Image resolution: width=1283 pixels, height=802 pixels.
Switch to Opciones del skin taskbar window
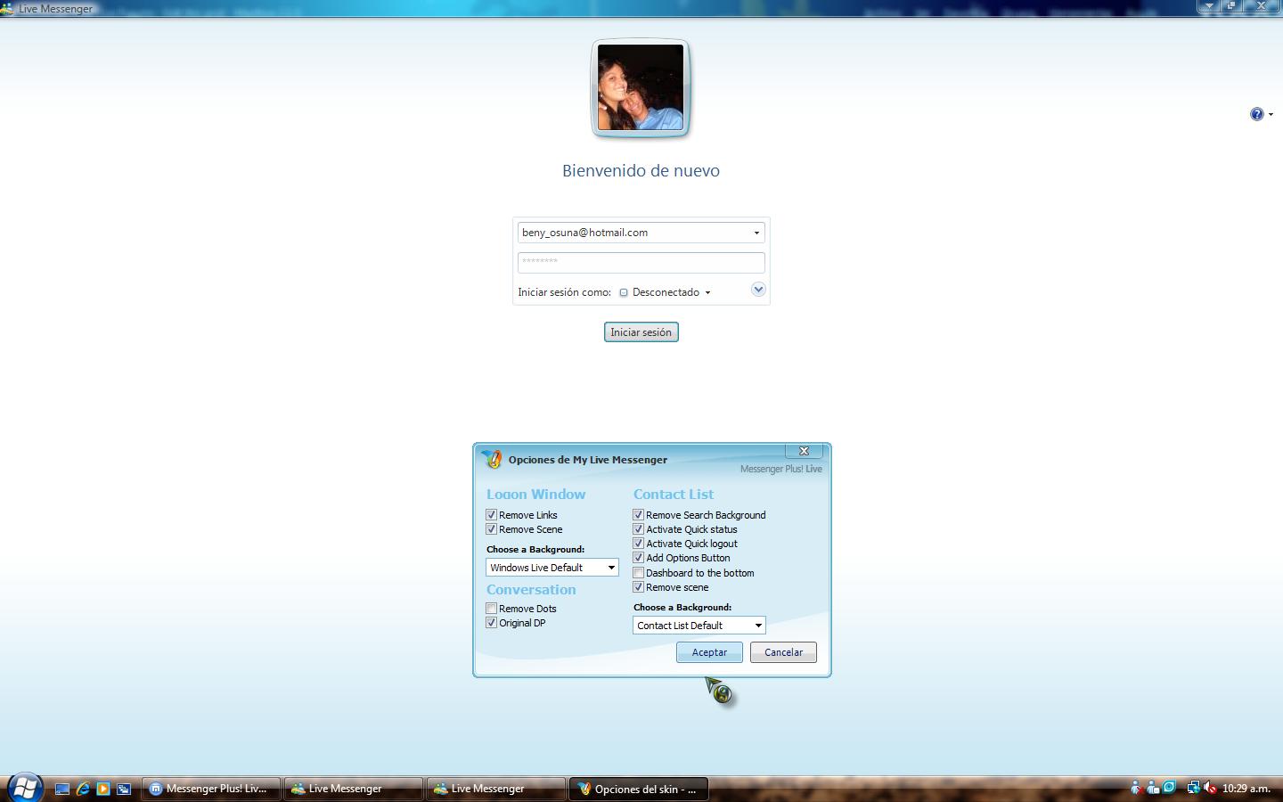pyautogui.click(x=638, y=789)
